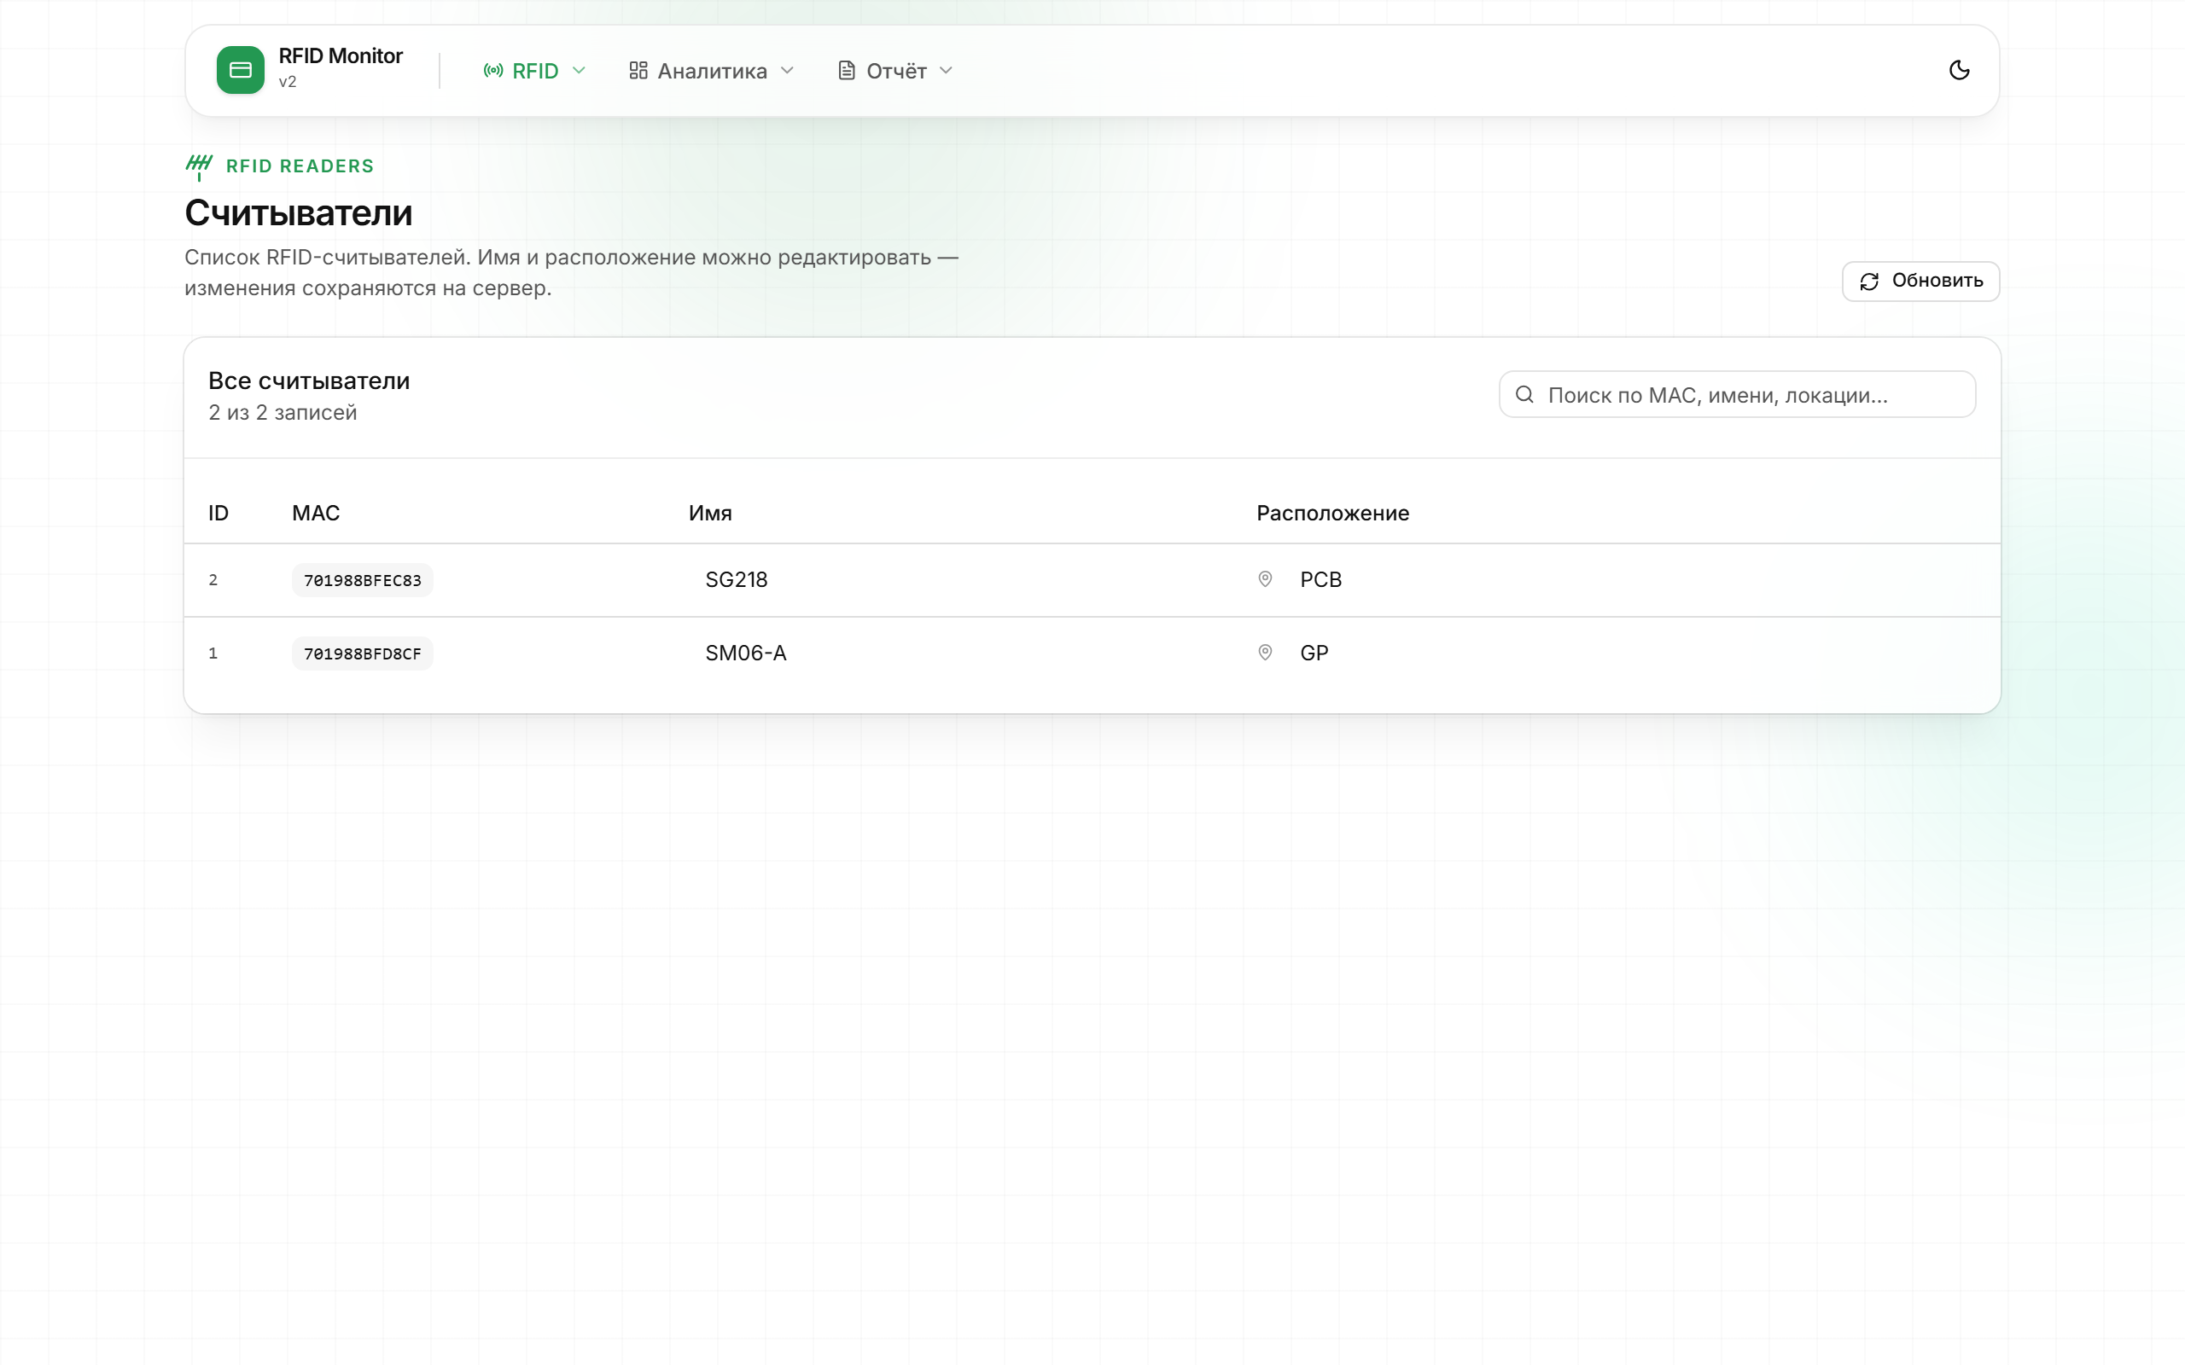This screenshot has height=1365, width=2185.
Task: Edit the location PCB
Action: click(1320, 579)
